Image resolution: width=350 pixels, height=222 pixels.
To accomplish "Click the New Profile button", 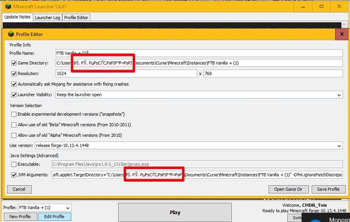I will 20,217.
